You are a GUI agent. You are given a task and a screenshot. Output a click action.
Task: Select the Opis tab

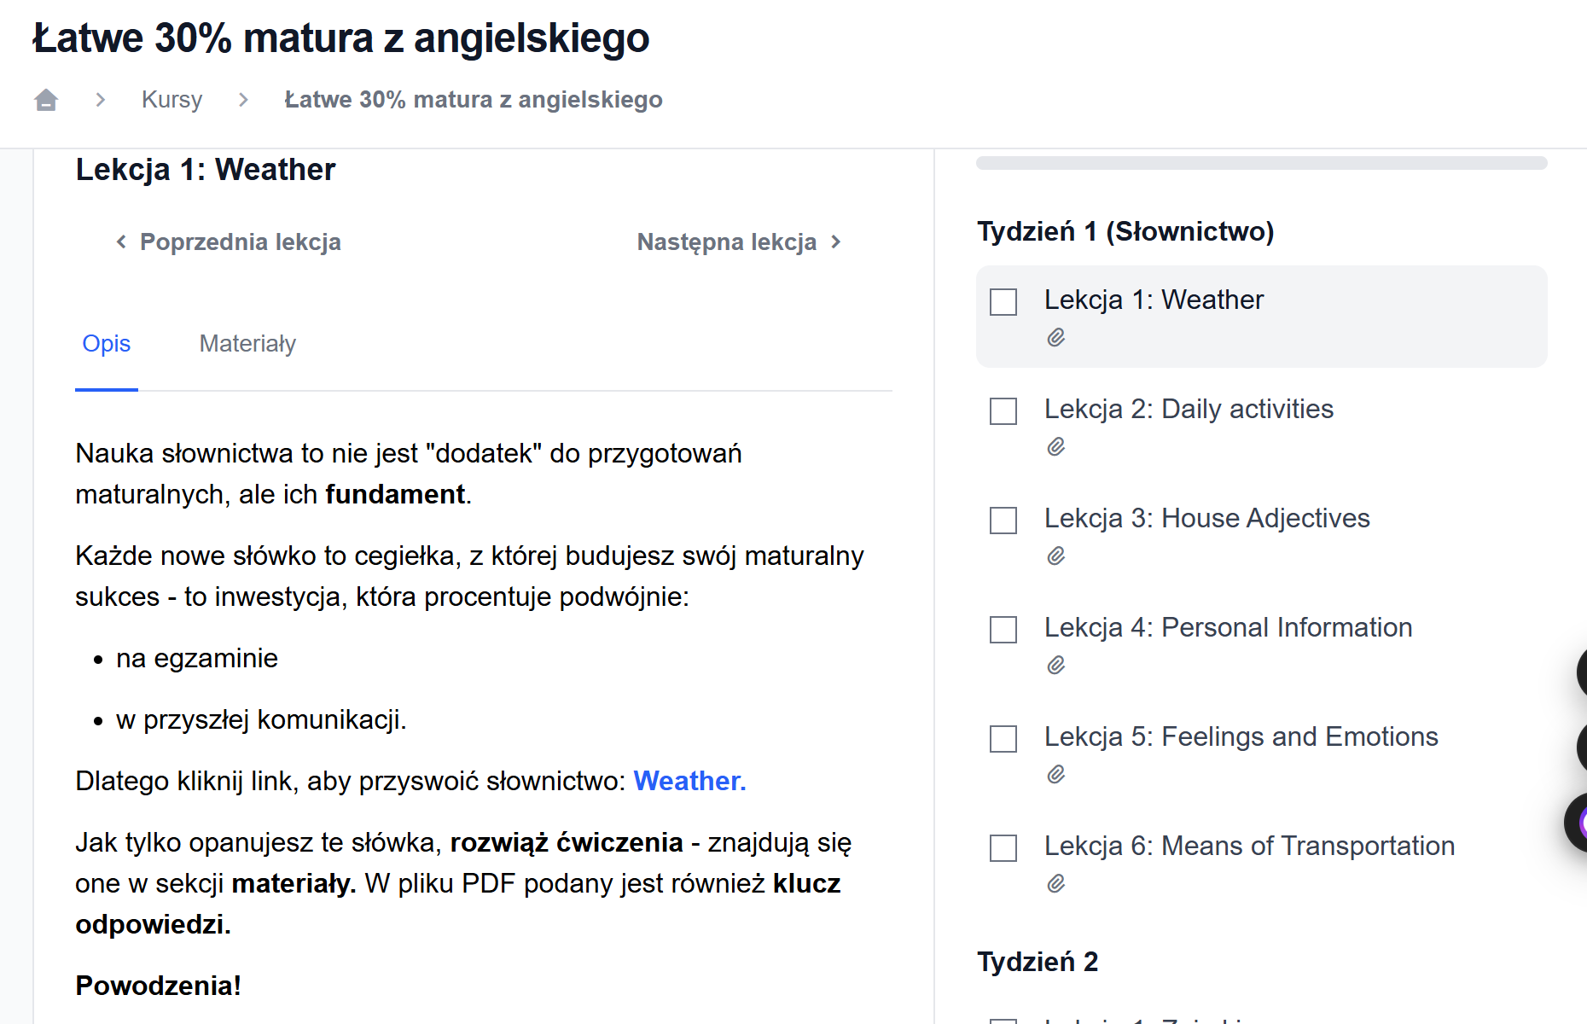click(107, 344)
